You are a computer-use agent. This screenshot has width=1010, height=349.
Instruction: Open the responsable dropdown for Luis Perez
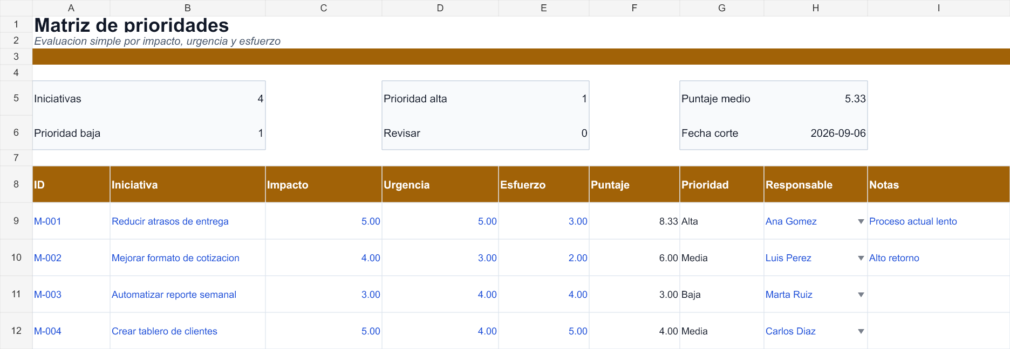(861, 258)
